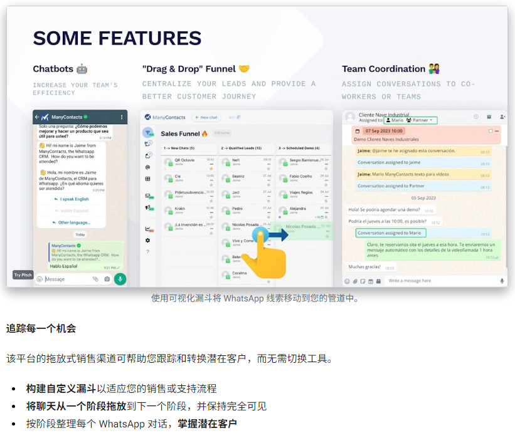Image resolution: width=515 pixels, height=438 pixels.
Task: Open the three-dot menu in WhatsApp chat header
Action: [122, 117]
